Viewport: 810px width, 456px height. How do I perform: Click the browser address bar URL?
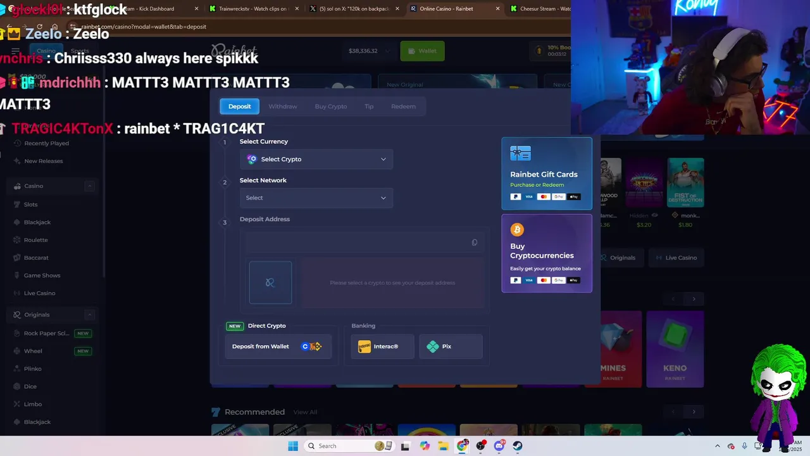(x=144, y=27)
